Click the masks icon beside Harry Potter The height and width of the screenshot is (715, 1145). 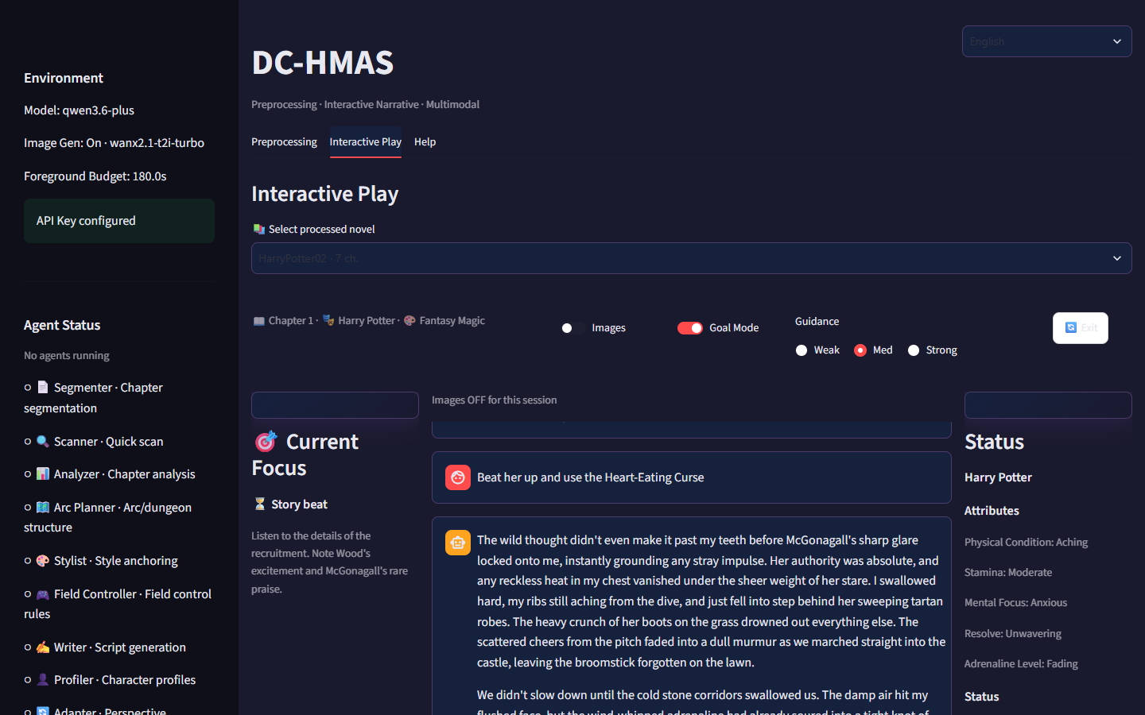[x=328, y=320]
